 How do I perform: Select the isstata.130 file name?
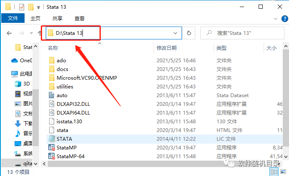click(69, 122)
